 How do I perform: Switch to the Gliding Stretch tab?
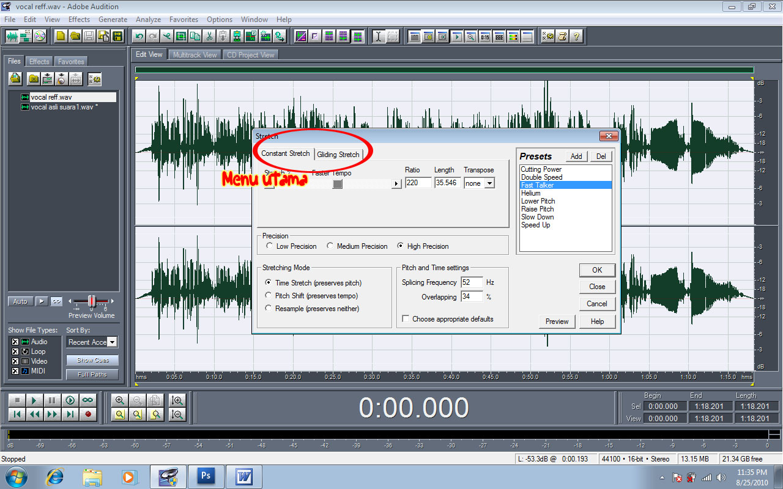338,154
